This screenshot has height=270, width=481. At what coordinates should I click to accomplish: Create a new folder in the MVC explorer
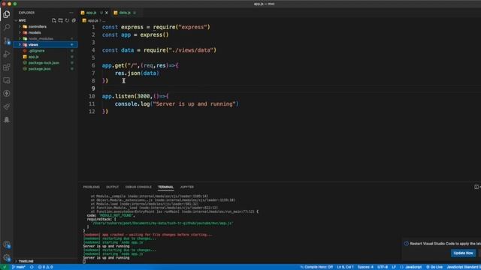tap(60, 20)
